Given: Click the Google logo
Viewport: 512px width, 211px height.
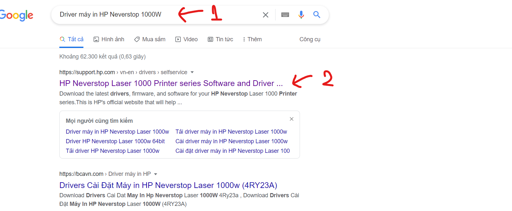Looking at the screenshot, I should [x=16, y=15].
